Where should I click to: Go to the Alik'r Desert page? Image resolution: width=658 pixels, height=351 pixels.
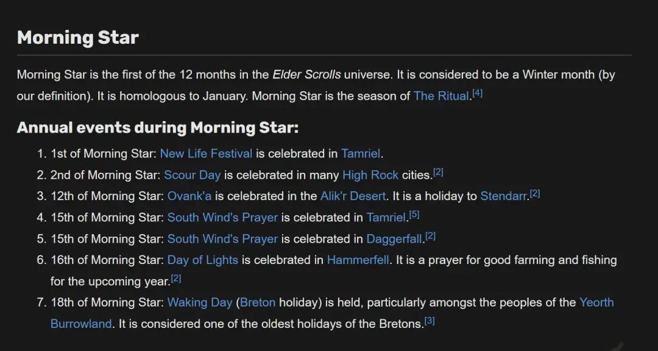[353, 196]
